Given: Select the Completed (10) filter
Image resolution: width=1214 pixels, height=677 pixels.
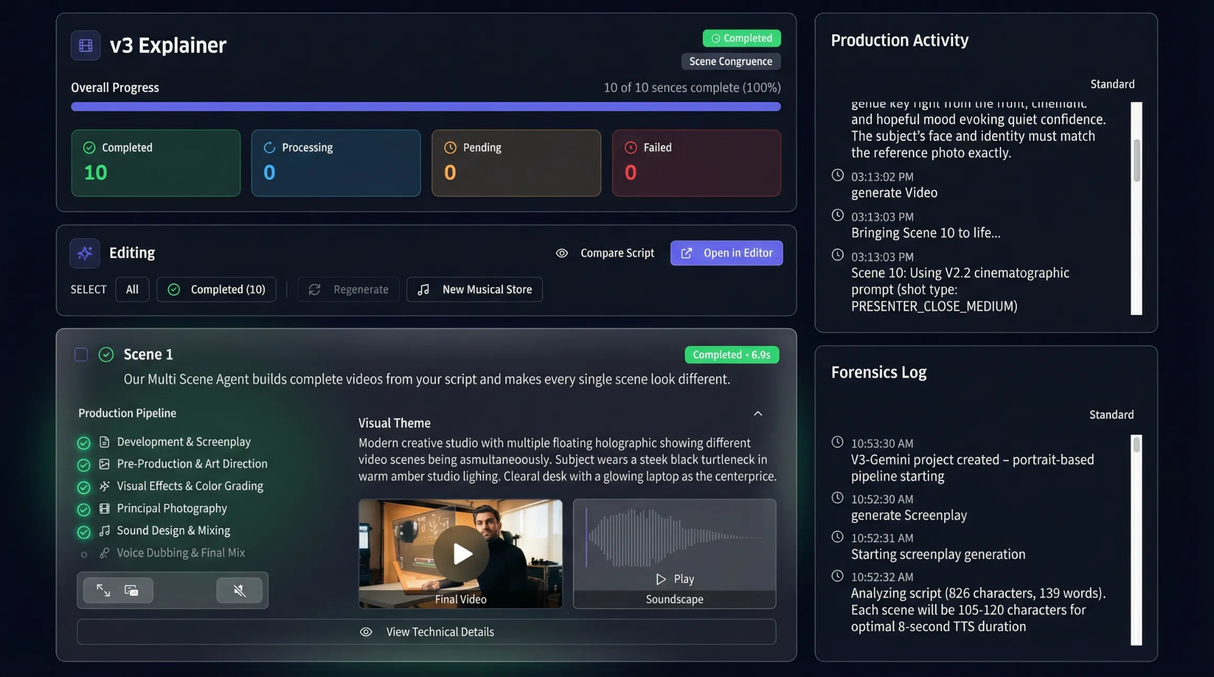Looking at the screenshot, I should pos(216,290).
